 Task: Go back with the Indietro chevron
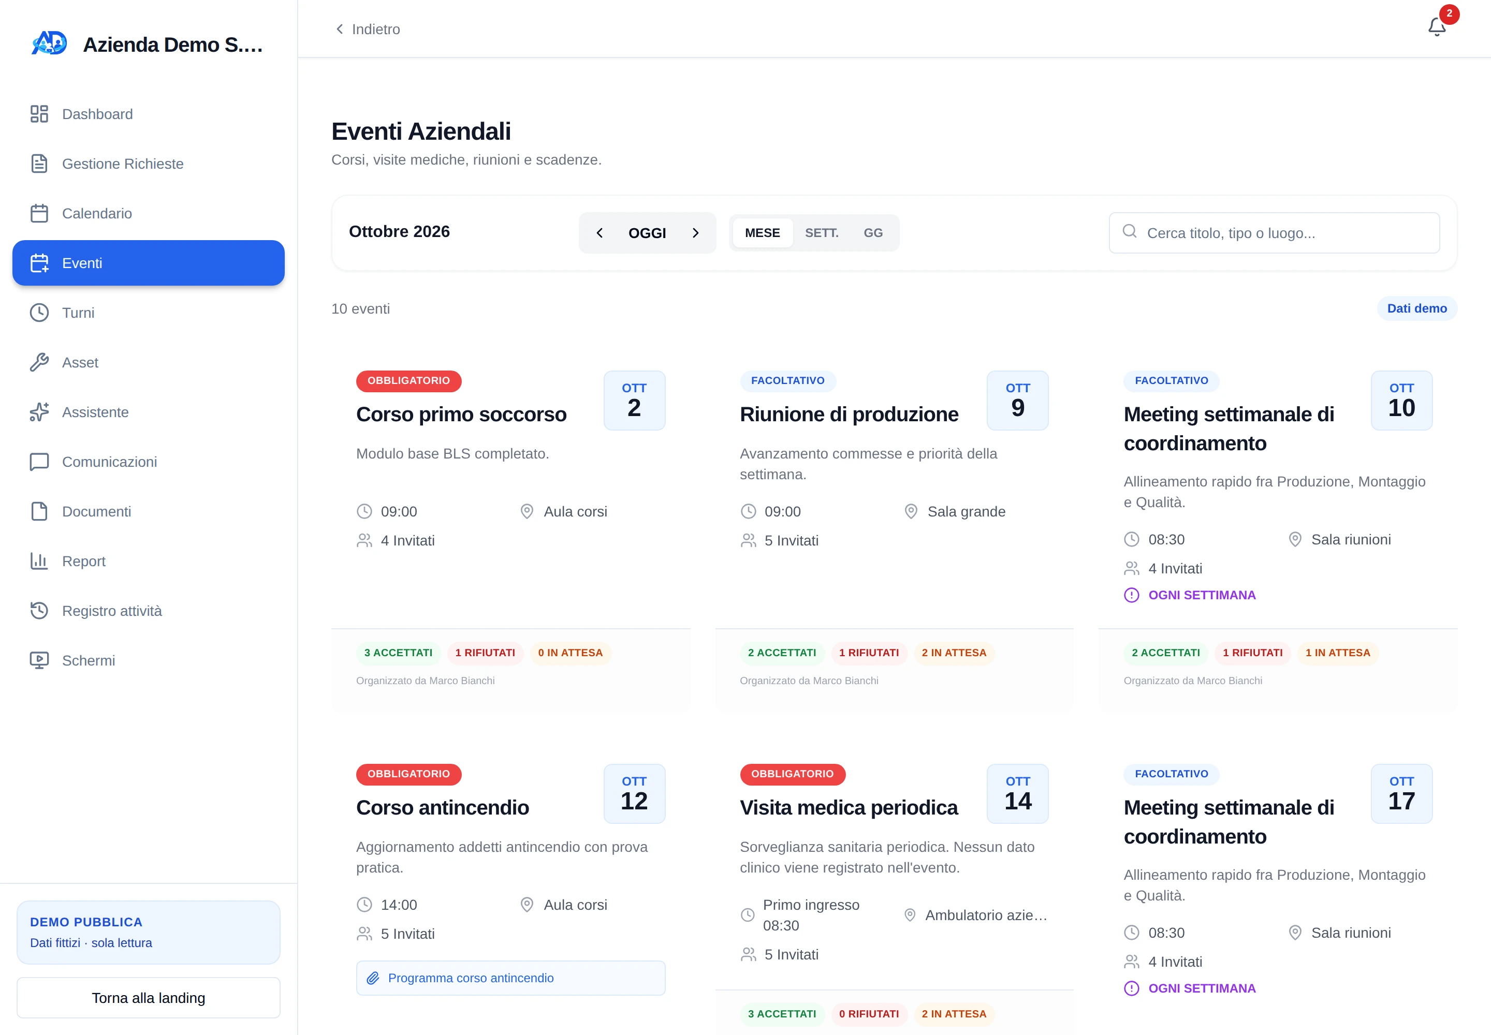point(339,29)
